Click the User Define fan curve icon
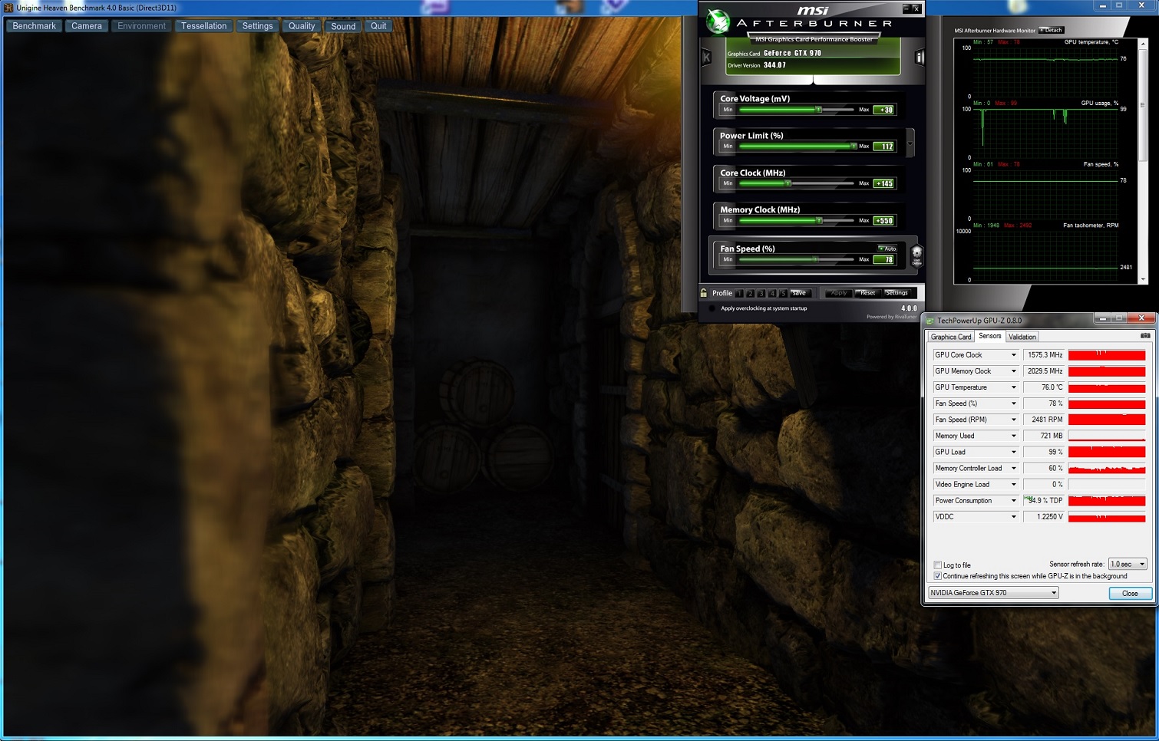1159x741 pixels. (x=916, y=255)
